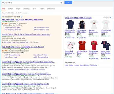This screenshot has height=94, width=114.
Task: Open Red Sox Shirts - Buy Boston Red Sox T-Shirts ad
Action: click(x=22, y=20)
